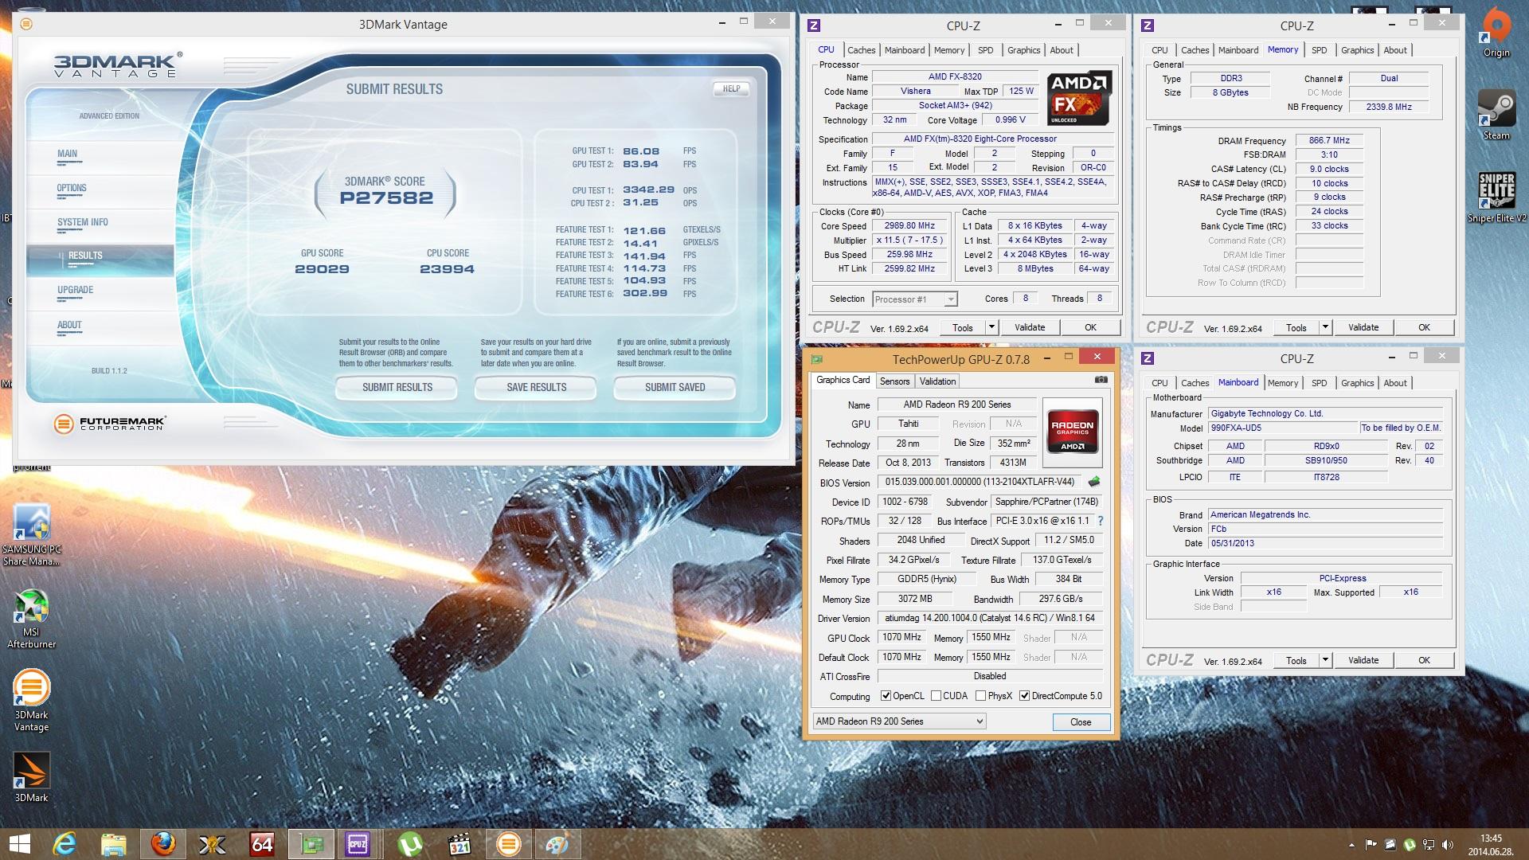Click the Save Results button
This screenshot has width=1529, height=860.
pyautogui.click(x=536, y=388)
